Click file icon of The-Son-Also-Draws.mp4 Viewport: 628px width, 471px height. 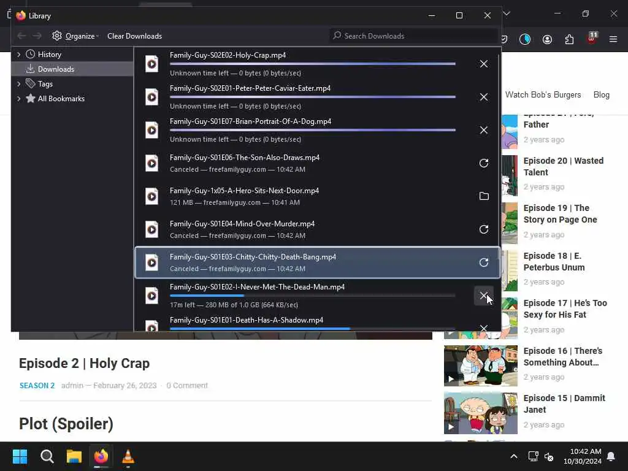(151, 163)
